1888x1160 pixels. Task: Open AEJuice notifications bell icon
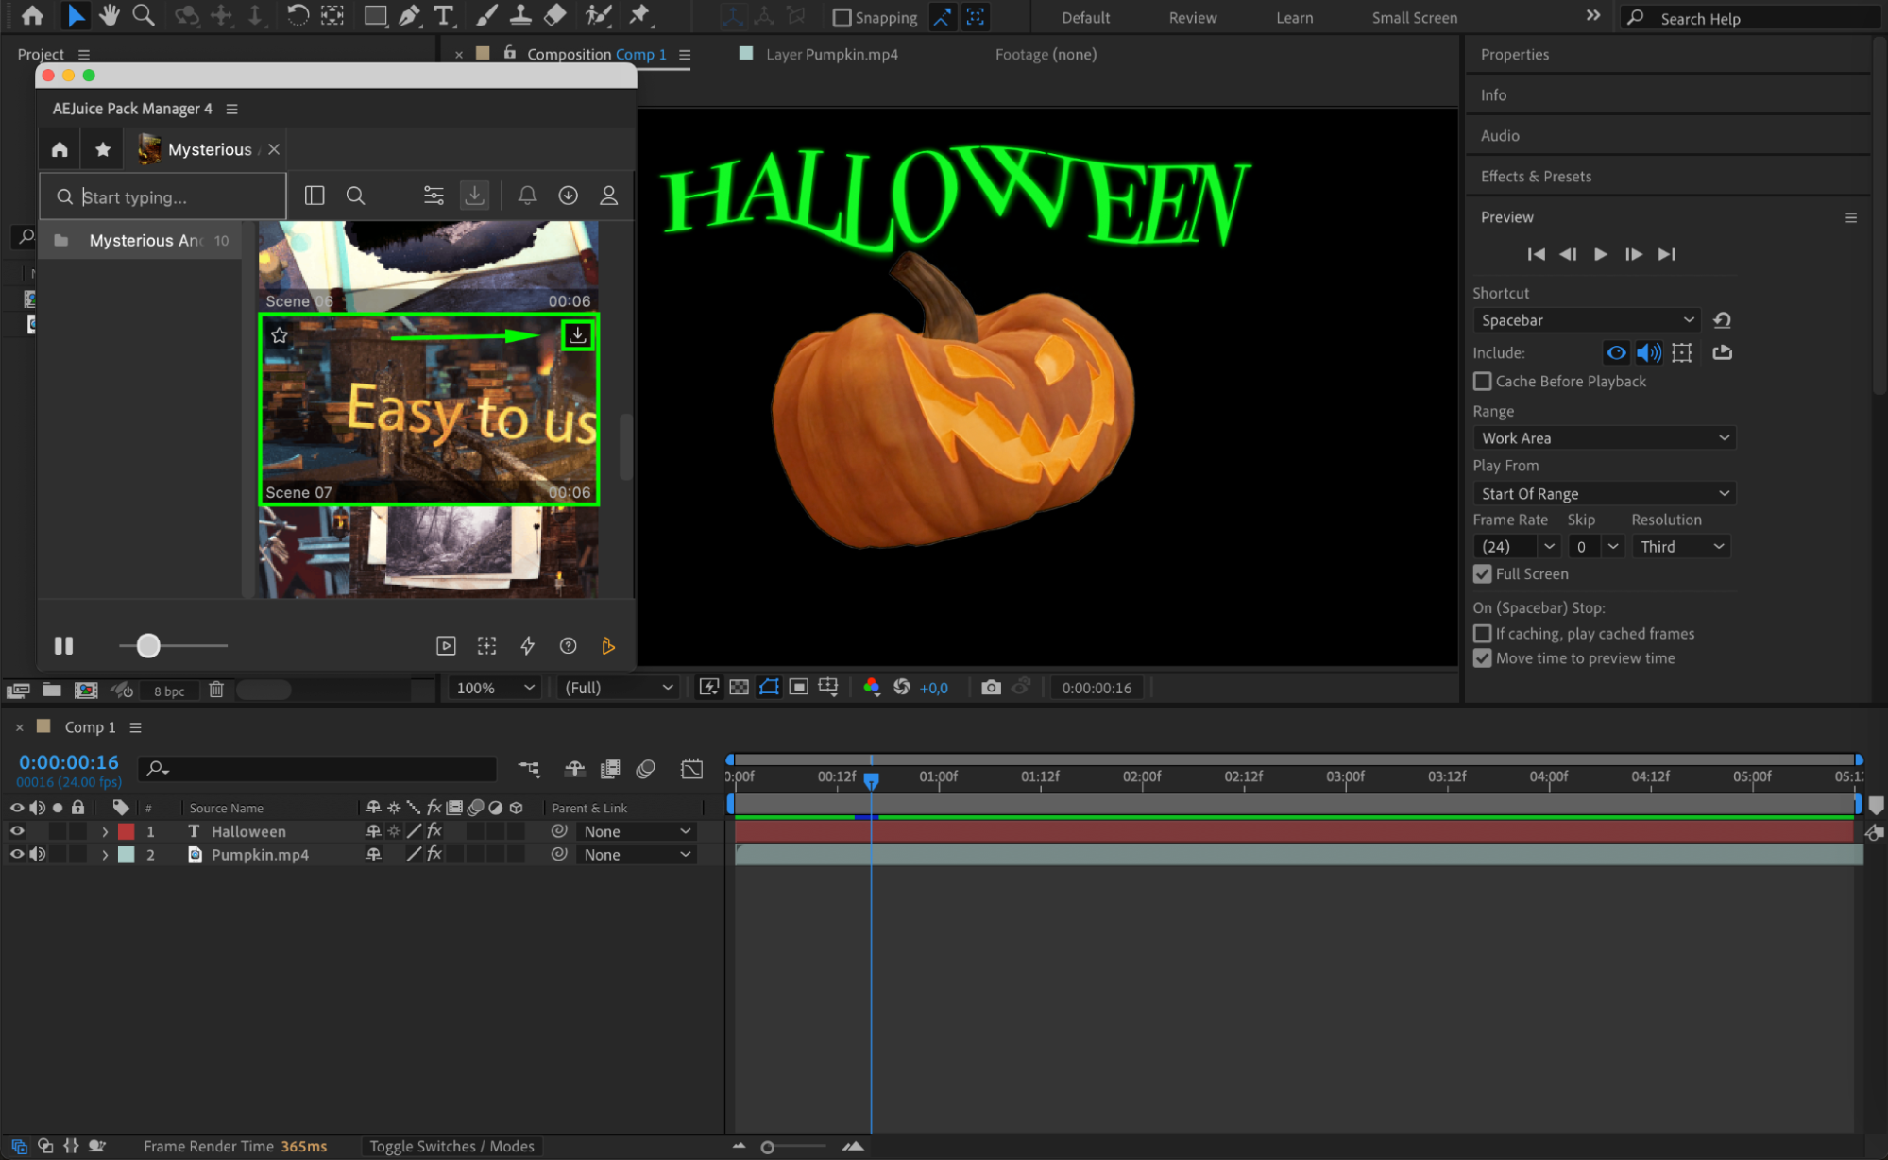pos(527,196)
